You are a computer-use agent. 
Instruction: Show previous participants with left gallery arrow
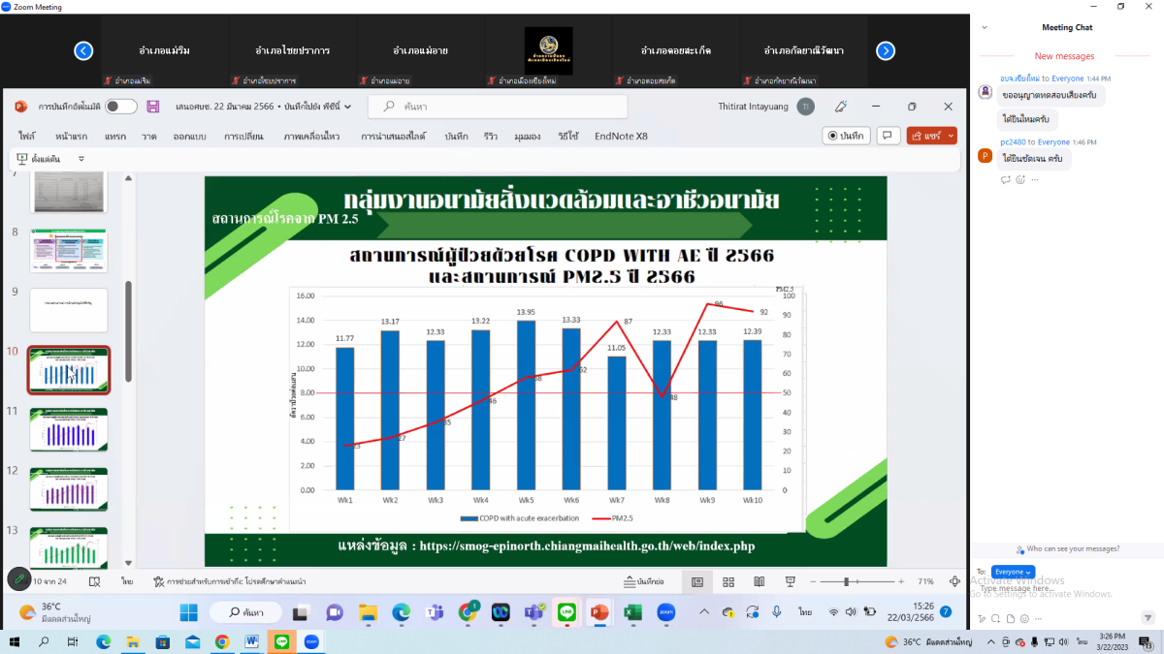point(84,51)
